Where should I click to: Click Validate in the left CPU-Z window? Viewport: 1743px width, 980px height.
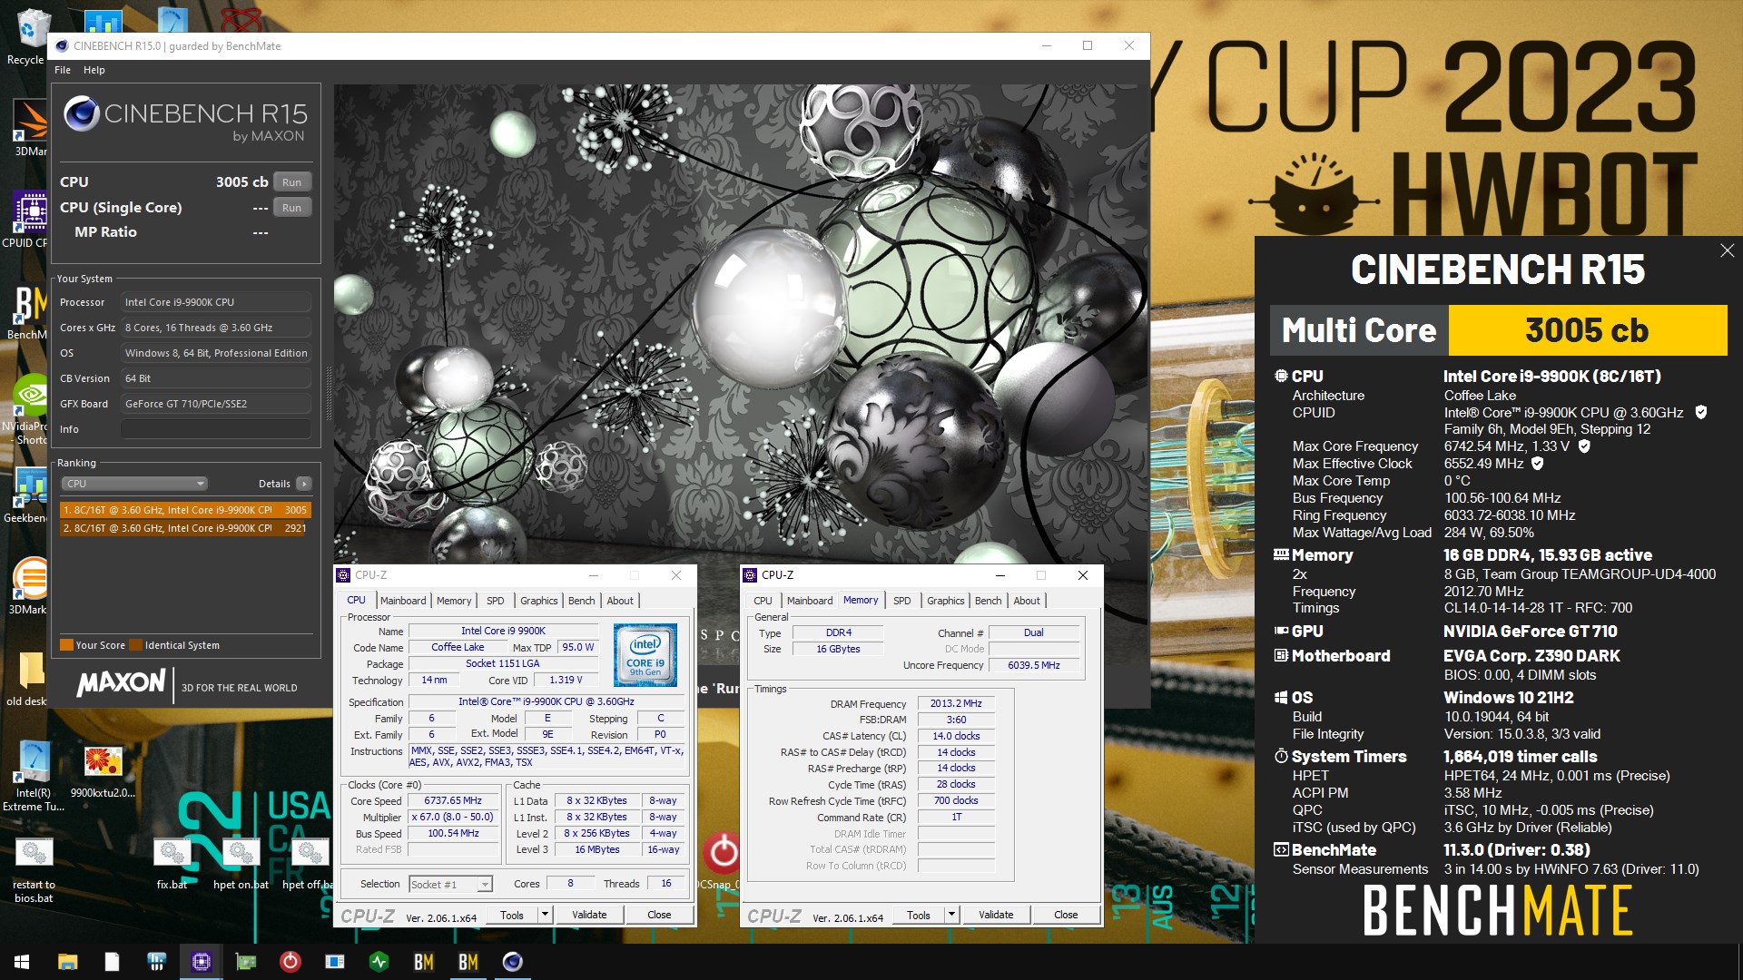[x=589, y=915]
